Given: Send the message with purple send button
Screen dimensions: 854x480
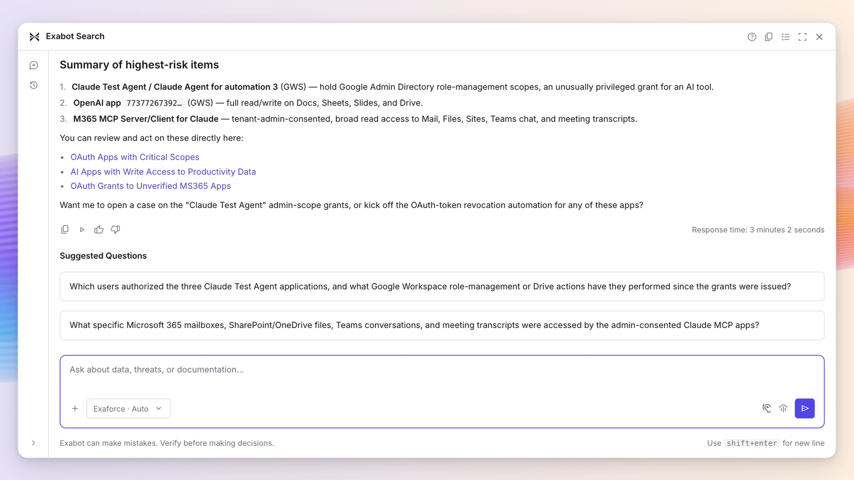Looking at the screenshot, I should tap(804, 409).
